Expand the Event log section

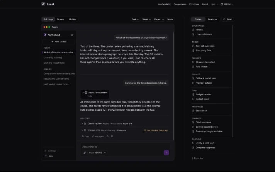(197, 158)
